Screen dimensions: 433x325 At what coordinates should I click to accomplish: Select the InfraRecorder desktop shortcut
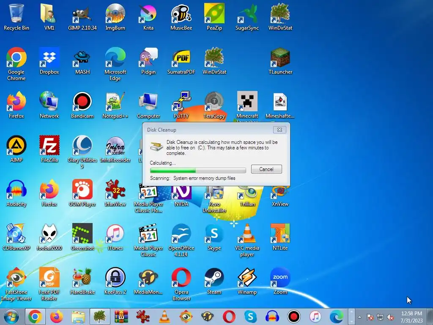pyautogui.click(x=115, y=149)
